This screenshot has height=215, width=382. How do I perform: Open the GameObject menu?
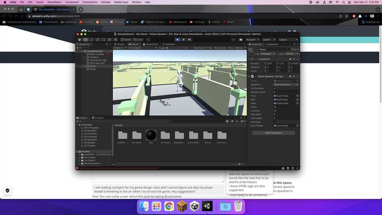tap(54, 2)
